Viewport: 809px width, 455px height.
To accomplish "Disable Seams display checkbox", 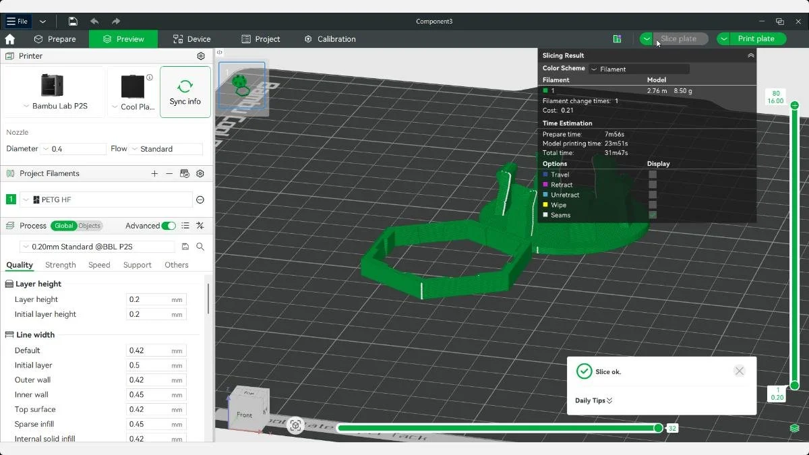I will (x=653, y=215).
